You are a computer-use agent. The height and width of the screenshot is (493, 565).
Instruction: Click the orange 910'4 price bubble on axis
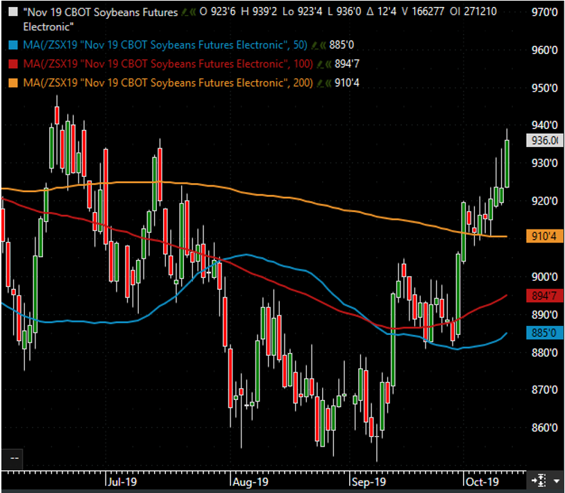tap(545, 236)
